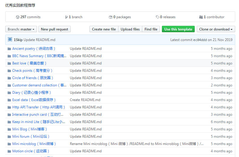Image resolution: width=239 pixels, height=157 pixels.
Task: Click folder icon beside Interactive punch card
Action: (x=9, y=115)
